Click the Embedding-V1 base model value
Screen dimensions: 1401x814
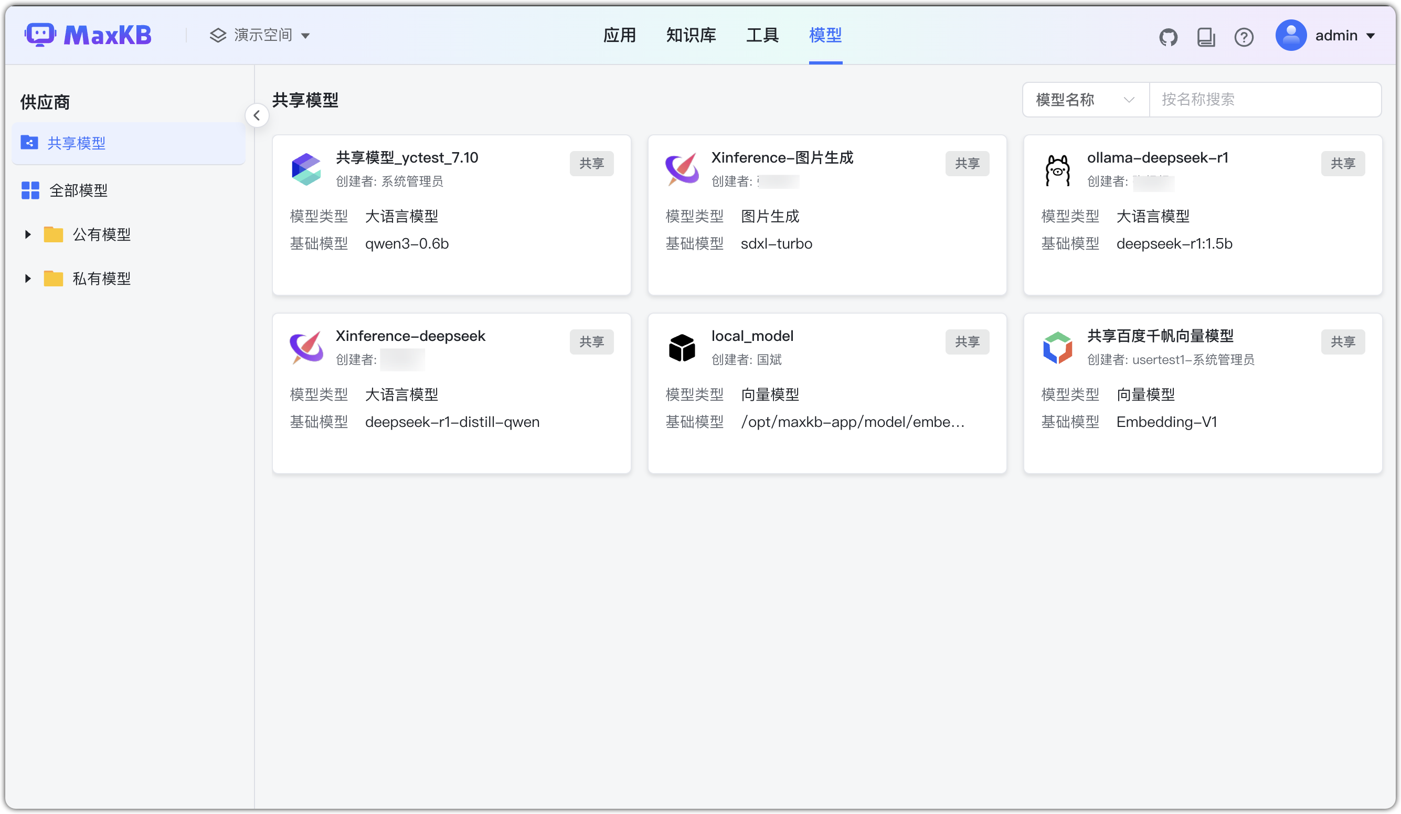coord(1166,422)
